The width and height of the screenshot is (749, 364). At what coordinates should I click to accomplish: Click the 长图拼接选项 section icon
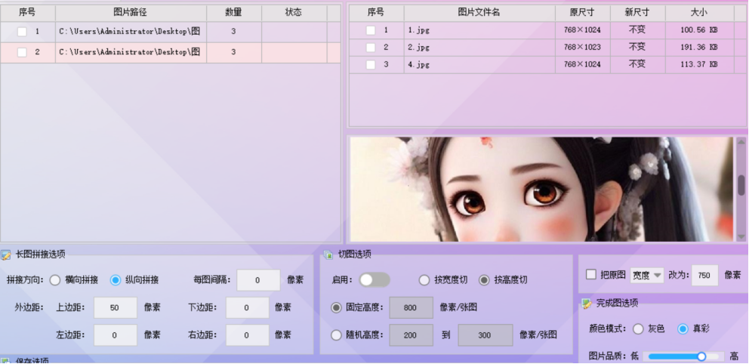pyautogui.click(x=6, y=255)
